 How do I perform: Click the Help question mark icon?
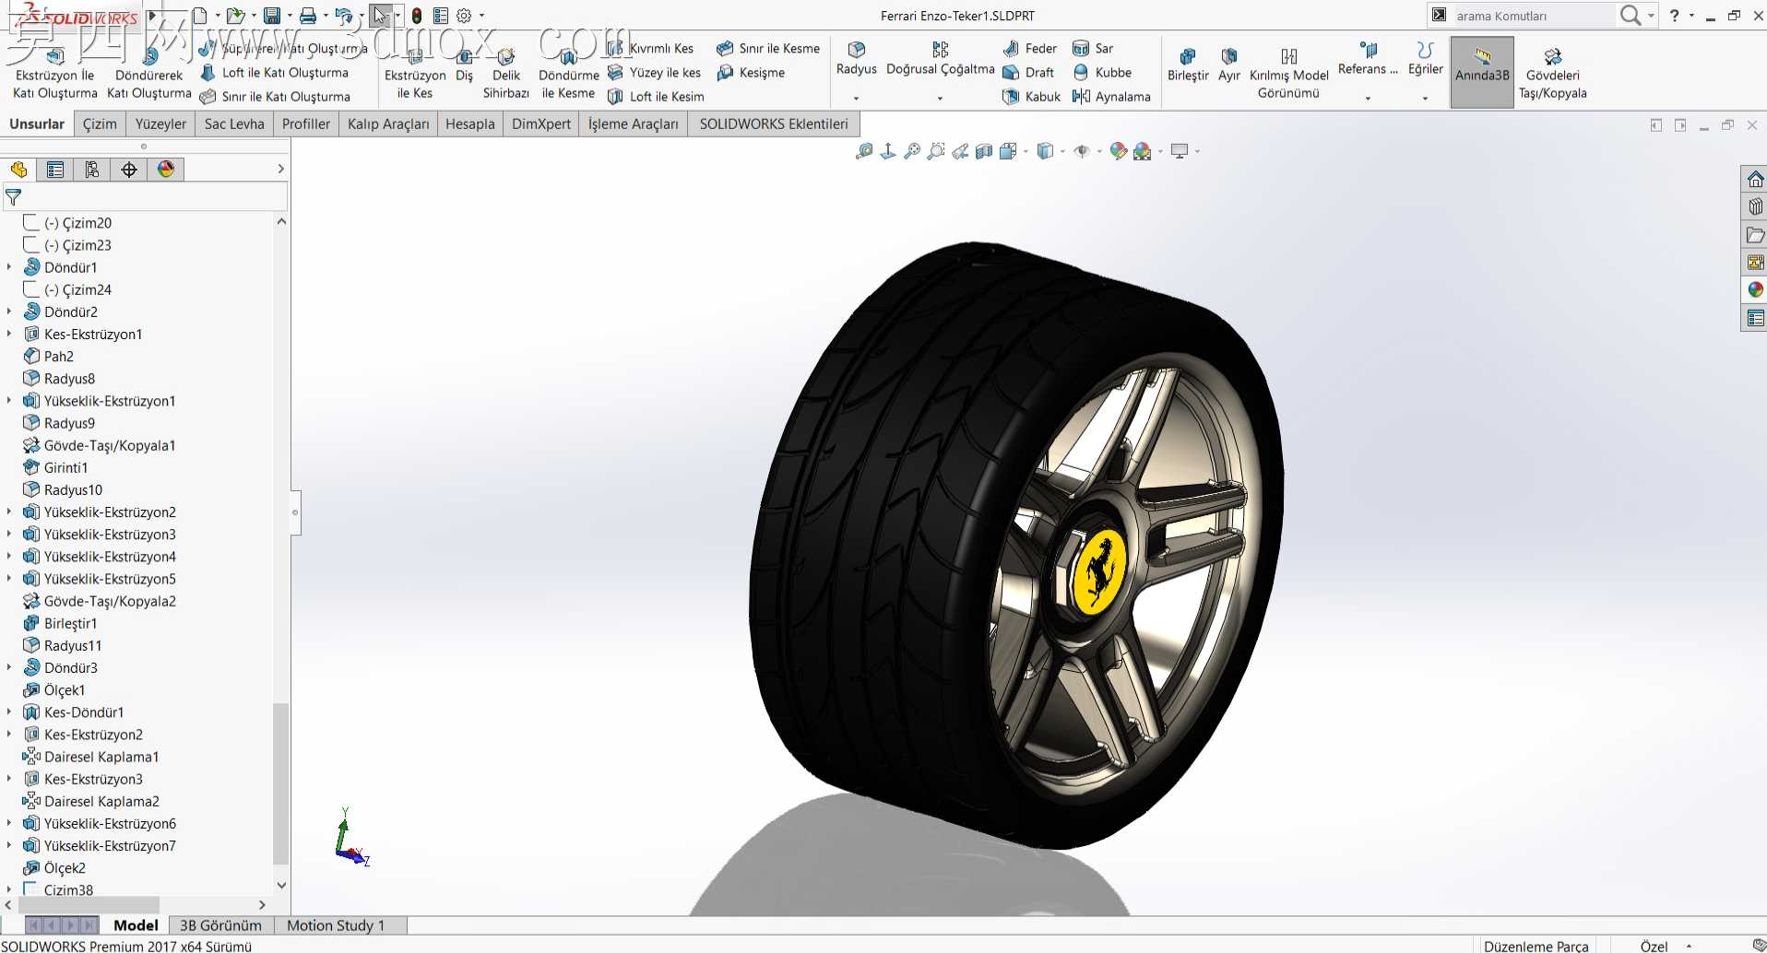coord(1674,16)
